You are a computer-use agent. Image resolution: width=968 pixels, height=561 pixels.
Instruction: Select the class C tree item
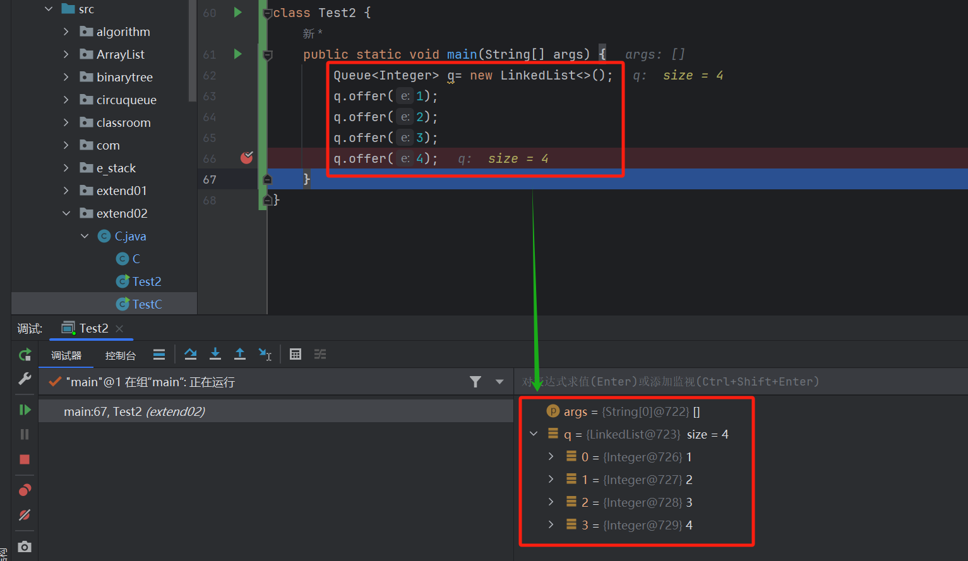pyautogui.click(x=129, y=259)
